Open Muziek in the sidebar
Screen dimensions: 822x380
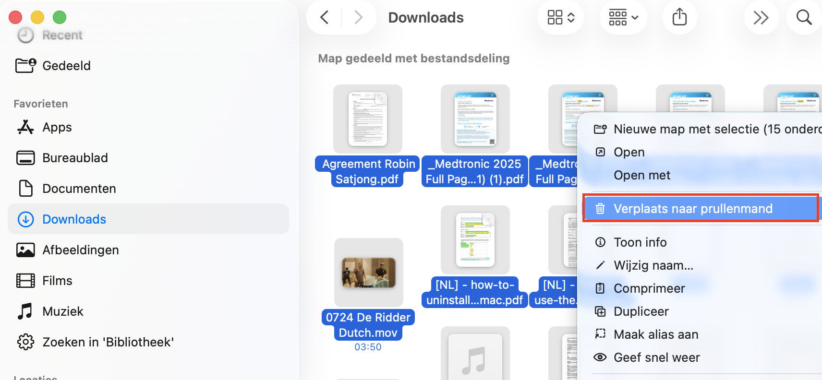63,311
